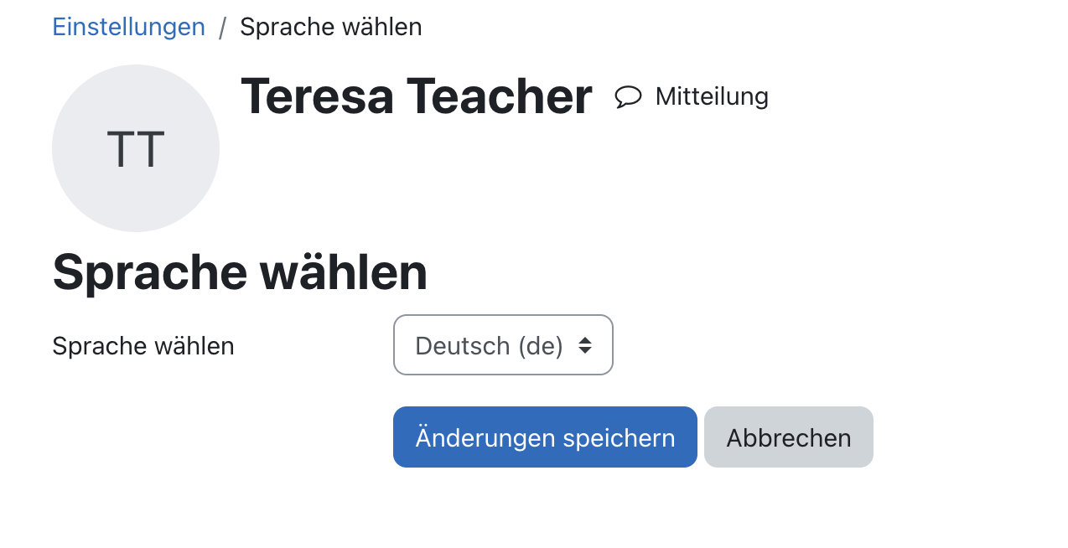Click the Teresa Teacher name heading

[x=417, y=96]
